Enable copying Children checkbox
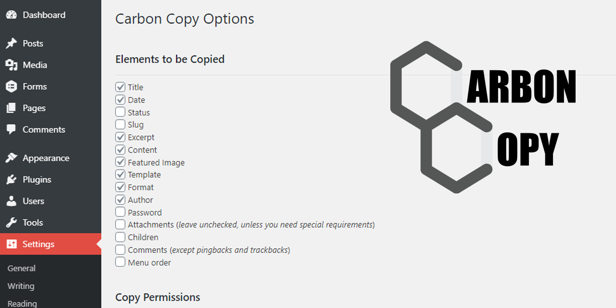Image resolution: width=616 pixels, height=308 pixels. [x=120, y=237]
